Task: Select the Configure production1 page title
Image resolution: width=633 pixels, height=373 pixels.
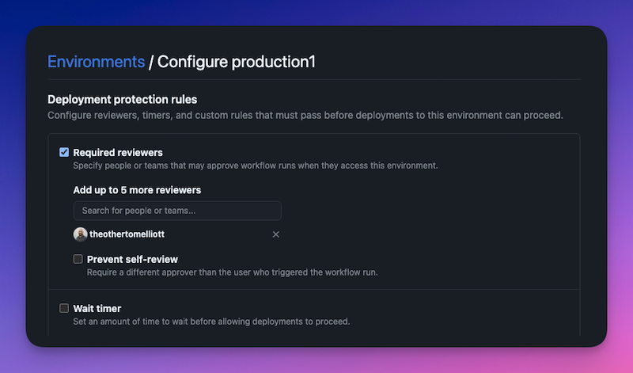Action: coord(236,62)
